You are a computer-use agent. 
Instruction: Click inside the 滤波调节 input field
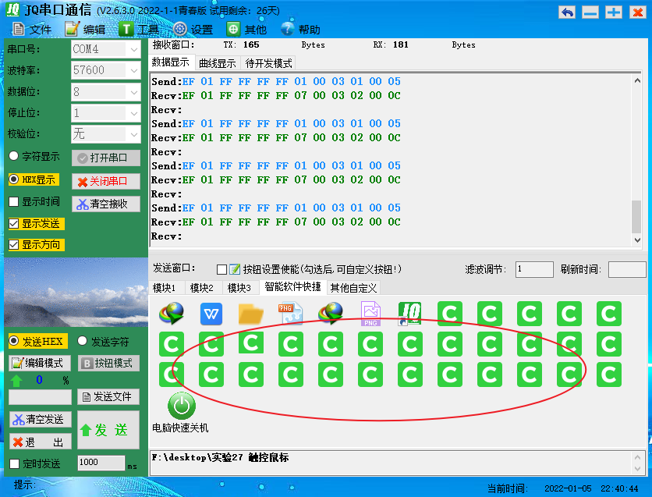coord(534,269)
